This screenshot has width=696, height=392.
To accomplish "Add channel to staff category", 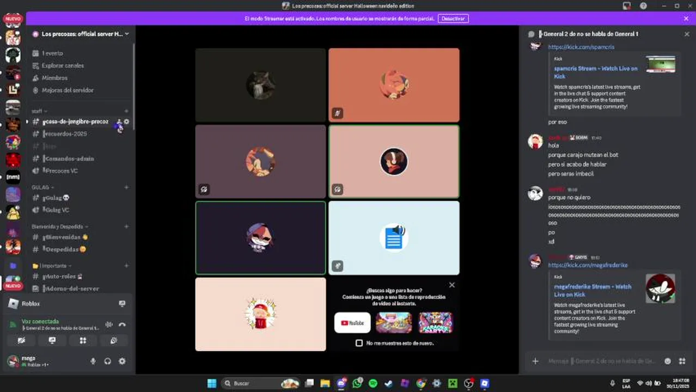I will tap(126, 111).
